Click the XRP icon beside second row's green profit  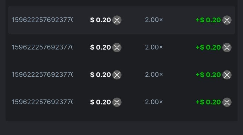(x=227, y=47)
